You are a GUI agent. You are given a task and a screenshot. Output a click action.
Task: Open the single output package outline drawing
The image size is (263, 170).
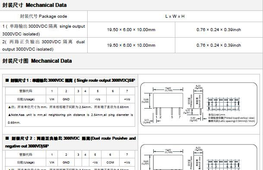(x=199, y=104)
